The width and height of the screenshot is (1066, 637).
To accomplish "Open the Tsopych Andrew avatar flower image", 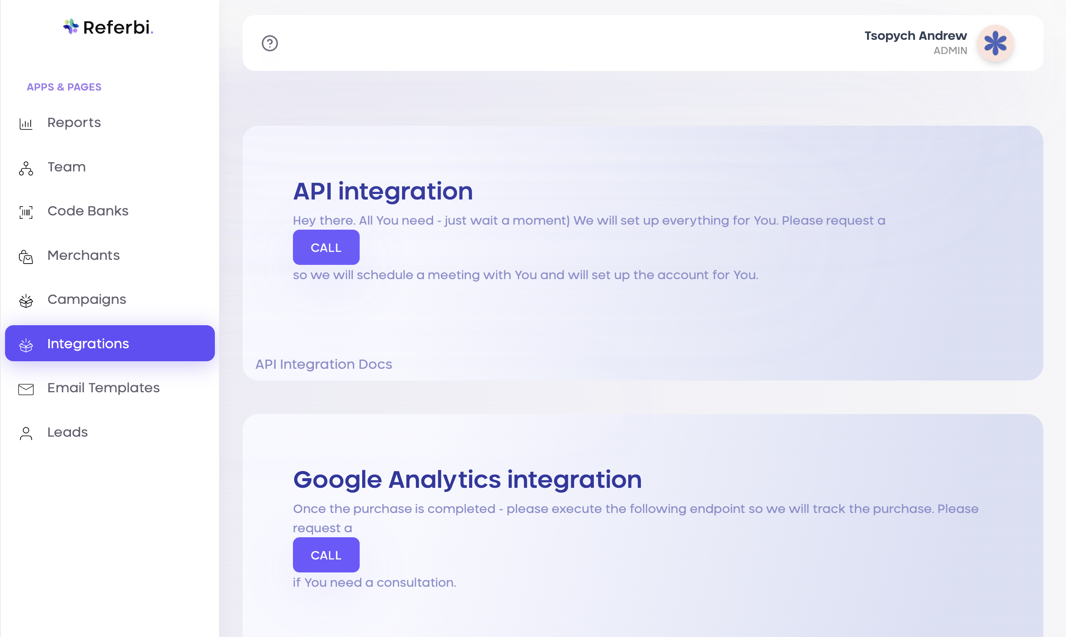I will (x=995, y=43).
